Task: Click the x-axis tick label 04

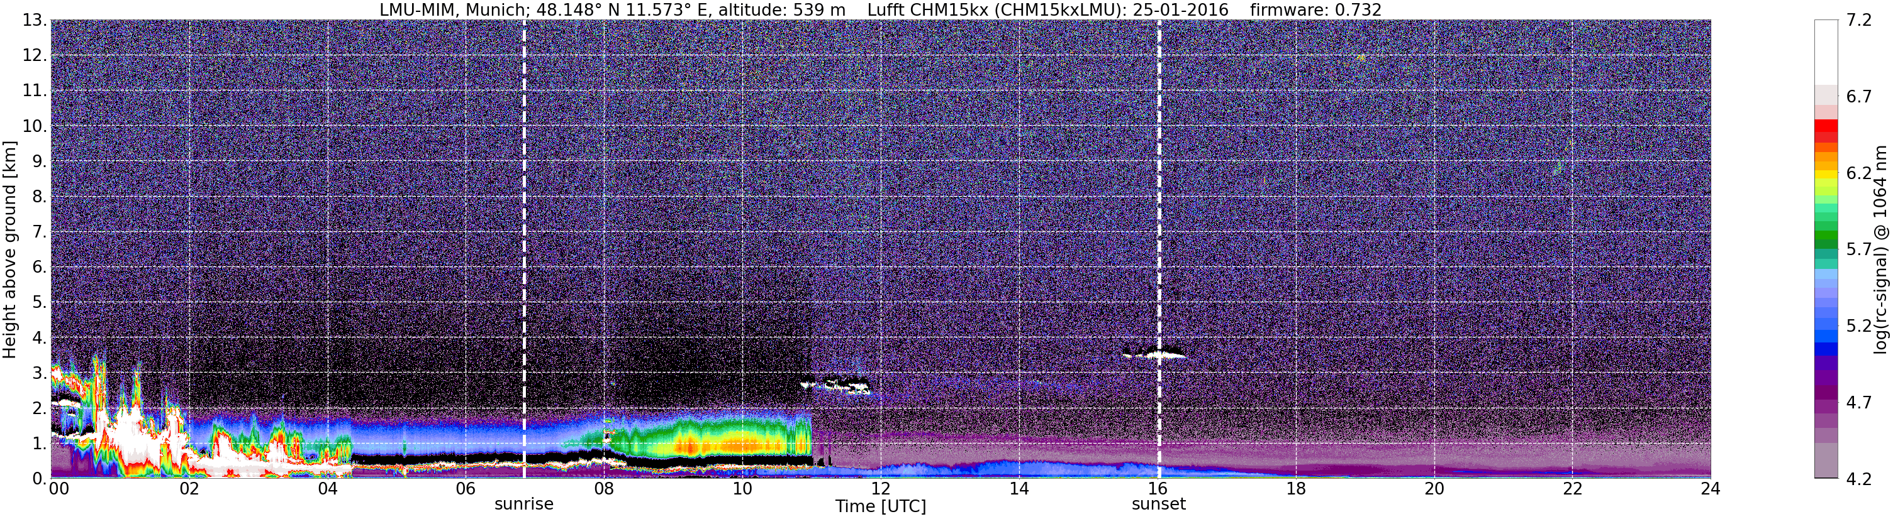Action: pyautogui.click(x=327, y=489)
